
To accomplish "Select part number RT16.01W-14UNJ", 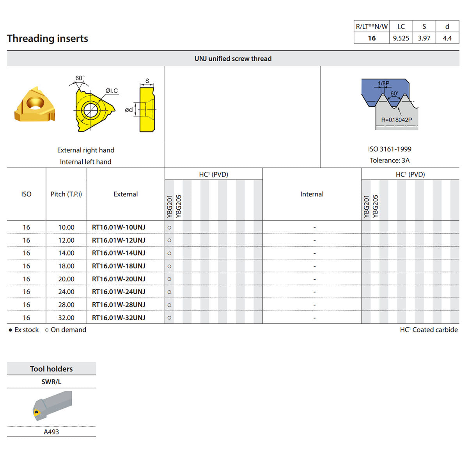I will pos(119,253).
